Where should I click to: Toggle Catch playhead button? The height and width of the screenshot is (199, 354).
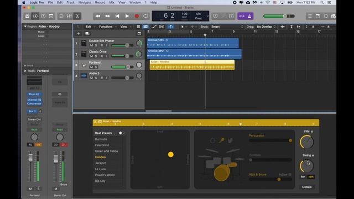point(171,27)
